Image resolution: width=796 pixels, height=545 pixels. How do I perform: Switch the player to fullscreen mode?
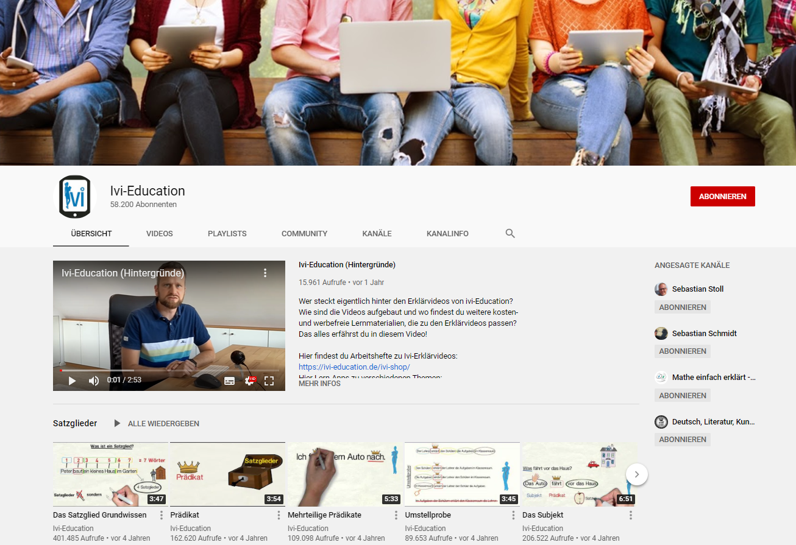270,380
